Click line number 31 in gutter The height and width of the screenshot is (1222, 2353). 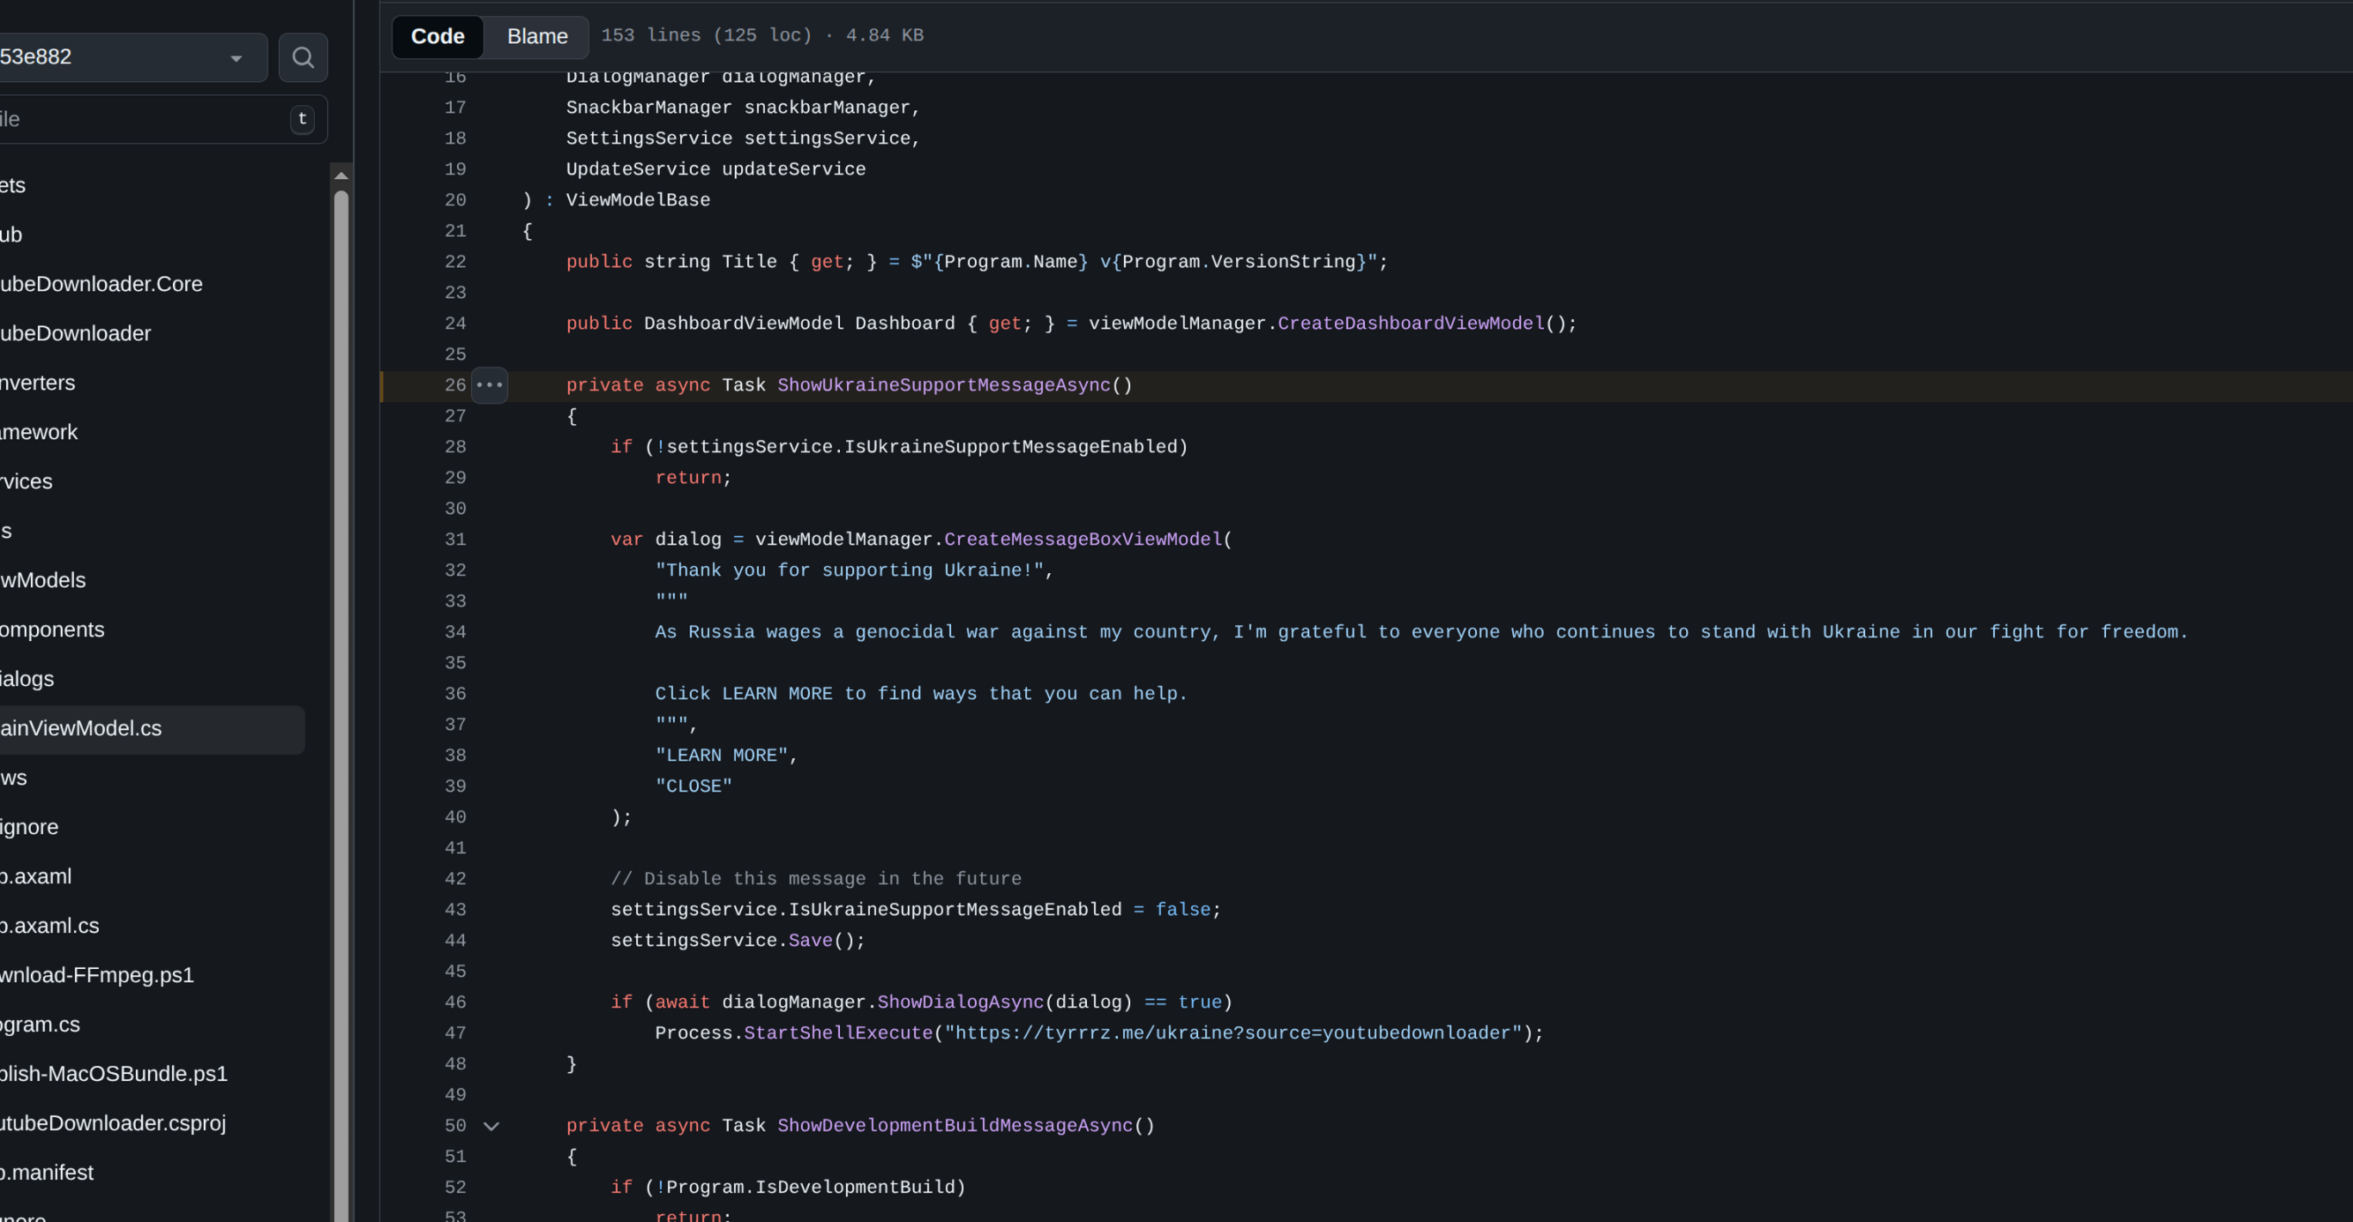point(455,540)
